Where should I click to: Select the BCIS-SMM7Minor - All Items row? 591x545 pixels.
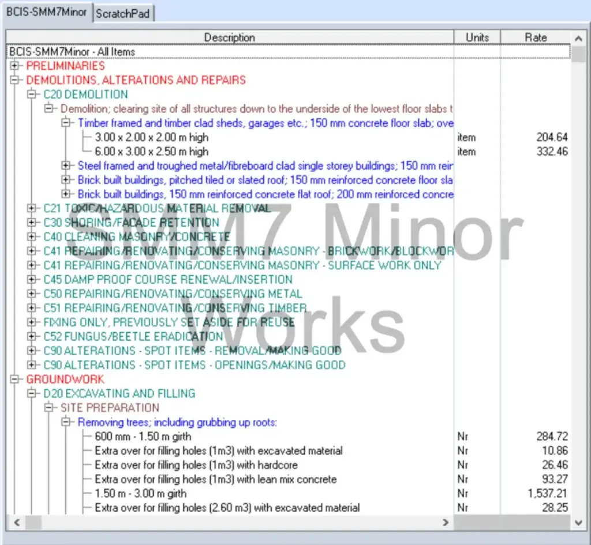[x=288, y=51]
